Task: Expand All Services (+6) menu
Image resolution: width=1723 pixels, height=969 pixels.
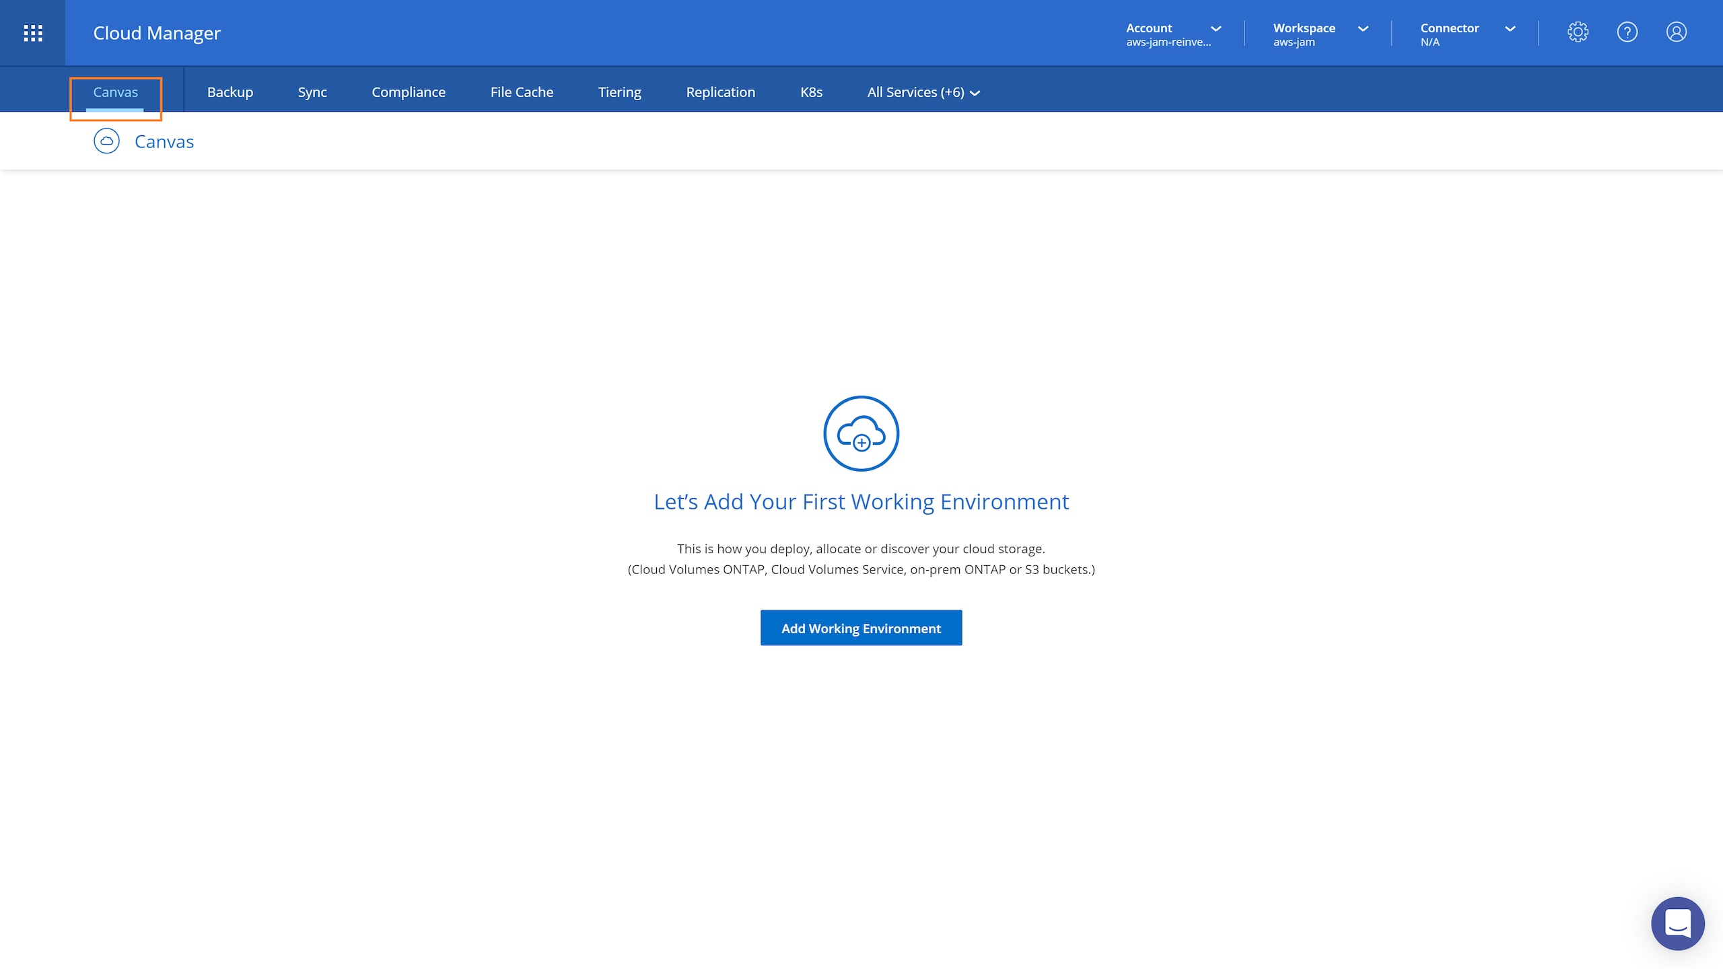Action: [923, 92]
